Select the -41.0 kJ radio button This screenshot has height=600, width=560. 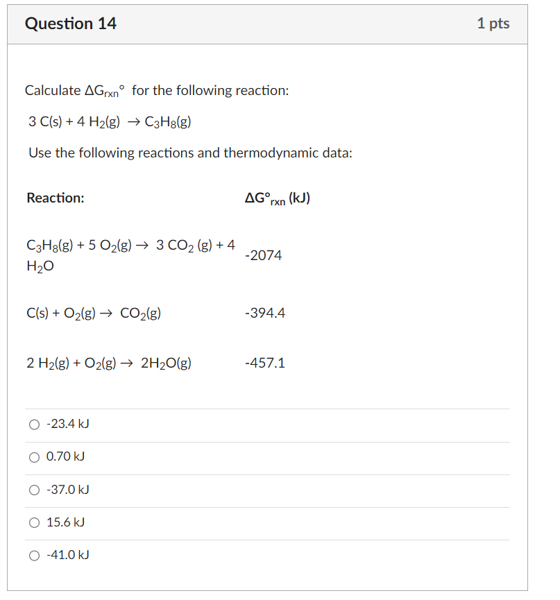click(34, 556)
